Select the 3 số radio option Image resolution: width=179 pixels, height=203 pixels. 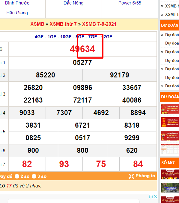click(x=34, y=176)
